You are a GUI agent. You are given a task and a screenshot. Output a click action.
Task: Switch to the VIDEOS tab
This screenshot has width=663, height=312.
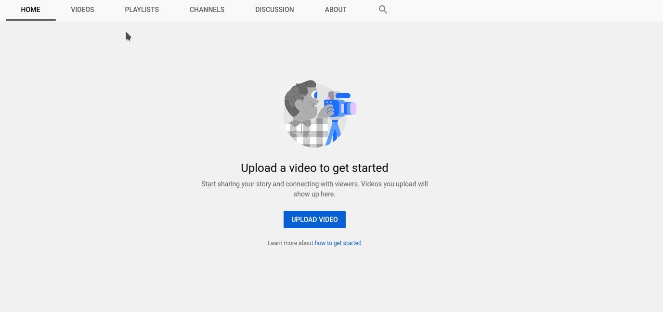(x=82, y=10)
